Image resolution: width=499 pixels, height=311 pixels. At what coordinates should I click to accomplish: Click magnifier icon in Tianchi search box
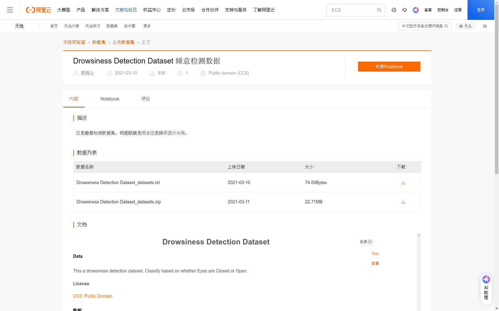pyautogui.click(x=446, y=26)
